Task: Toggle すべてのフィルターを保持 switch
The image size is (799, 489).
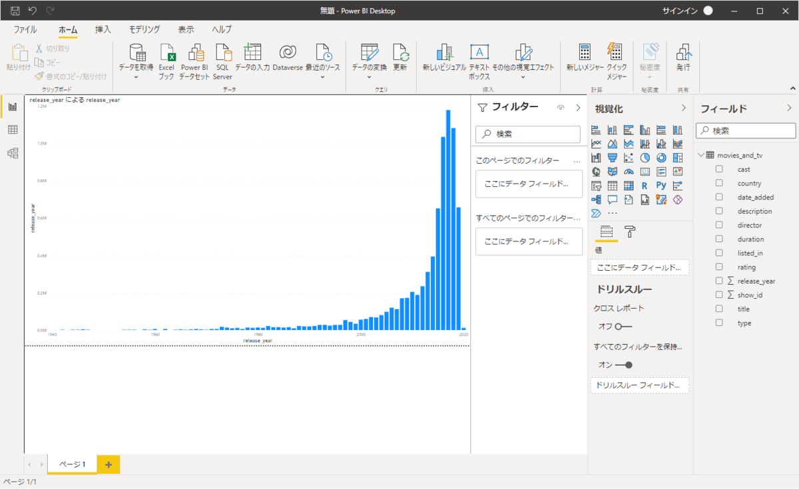Action: 624,365
